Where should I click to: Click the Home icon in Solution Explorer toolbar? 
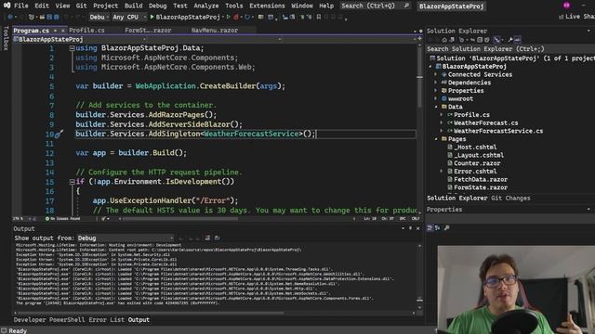(x=444, y=40)
